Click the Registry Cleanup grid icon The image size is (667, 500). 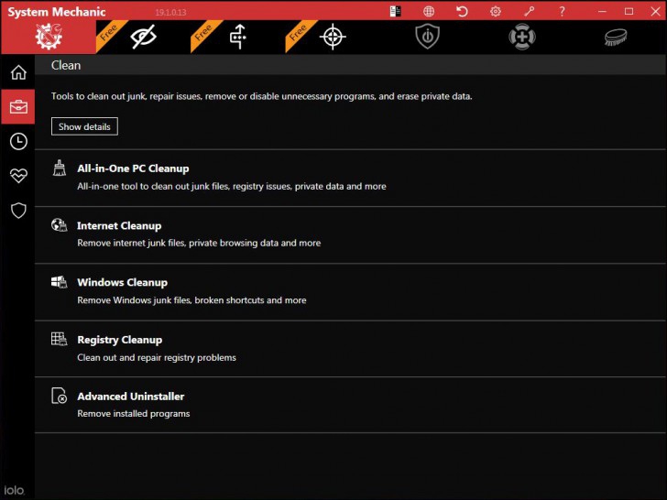point(60,339)
